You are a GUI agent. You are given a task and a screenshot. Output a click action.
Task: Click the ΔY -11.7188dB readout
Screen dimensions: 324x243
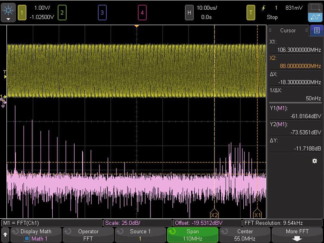tap(307, 149)
